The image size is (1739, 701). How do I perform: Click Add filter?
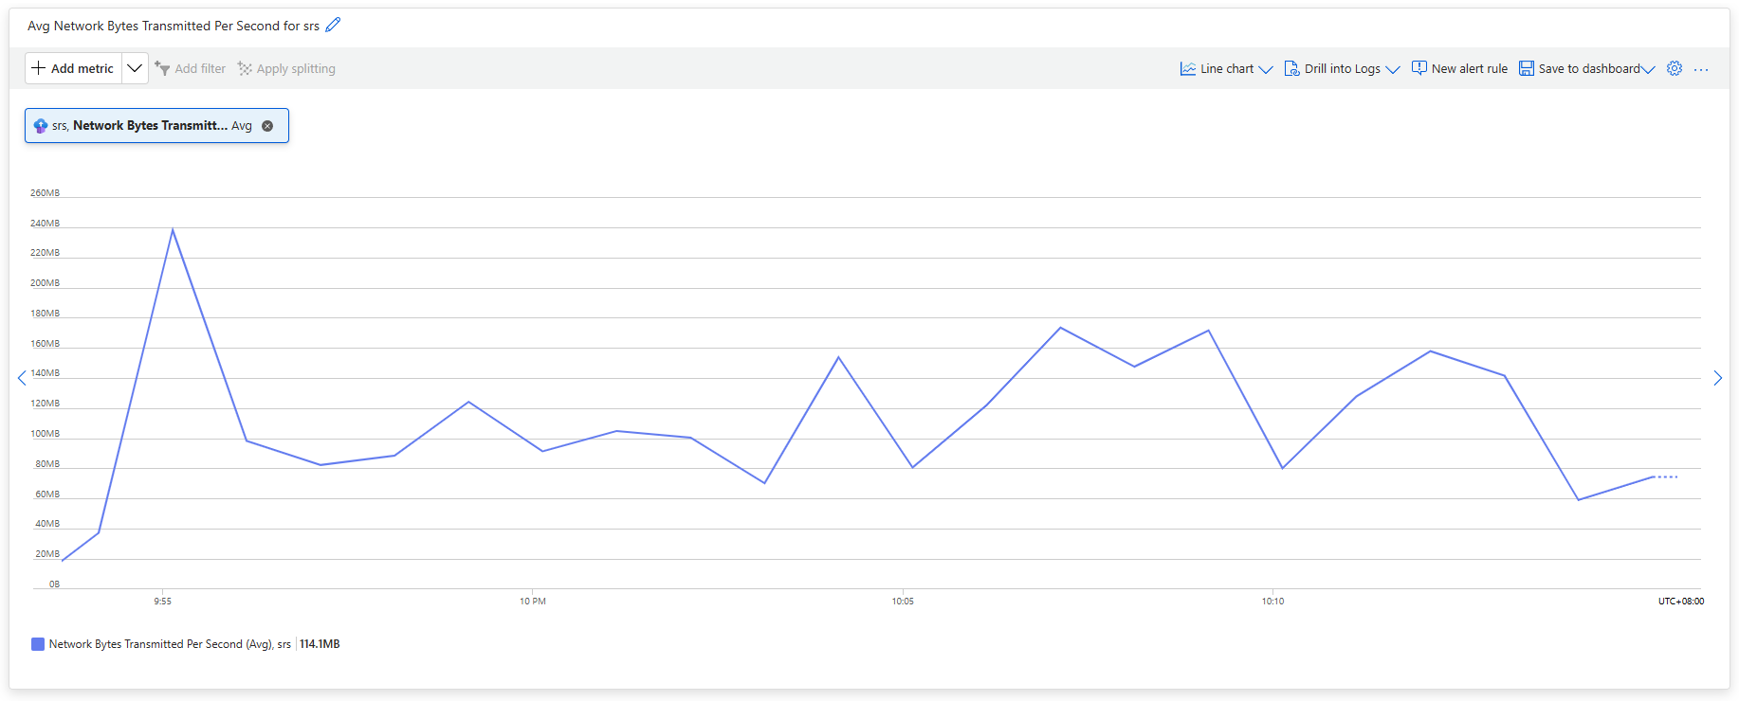(191, 68)
